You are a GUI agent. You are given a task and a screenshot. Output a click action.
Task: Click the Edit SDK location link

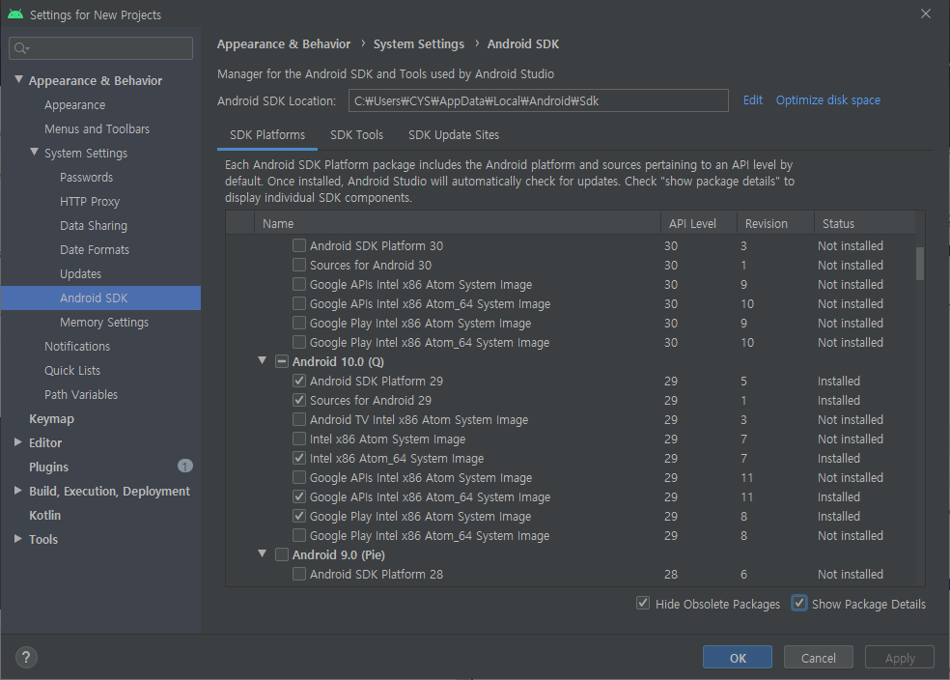(x=752, y=100)
